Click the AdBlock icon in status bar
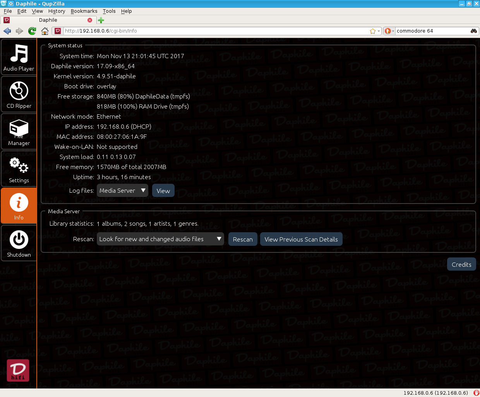480x397 pixels. (x=476, y=393)
